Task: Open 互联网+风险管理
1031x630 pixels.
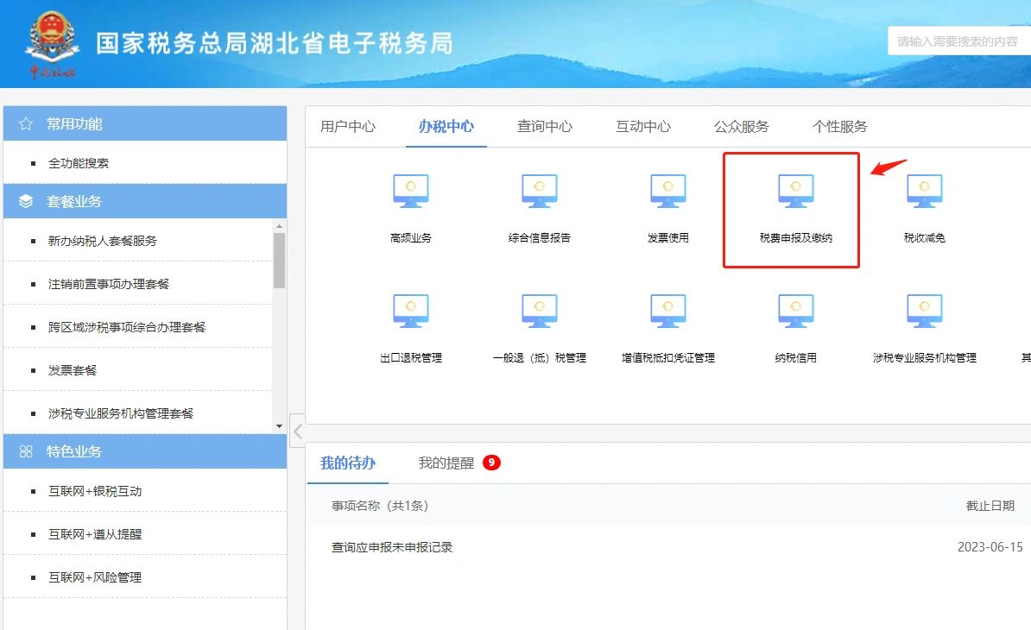Action: tap(95, 577)
